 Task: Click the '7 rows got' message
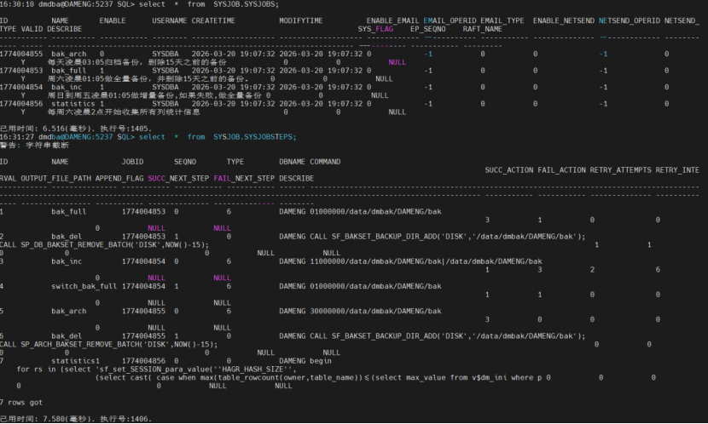[21, 403]
